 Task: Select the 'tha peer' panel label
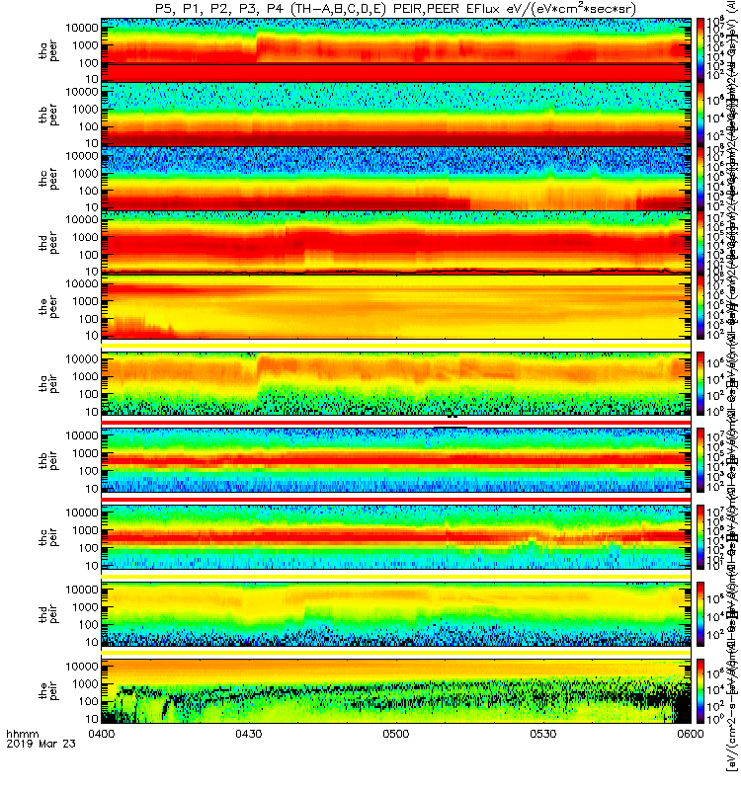pos(48,51)
